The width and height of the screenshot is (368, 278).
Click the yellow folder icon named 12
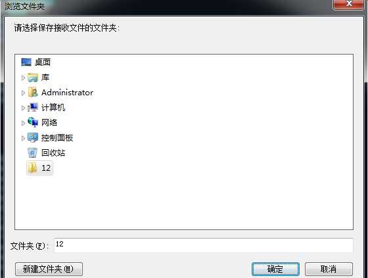click(33, 168)
